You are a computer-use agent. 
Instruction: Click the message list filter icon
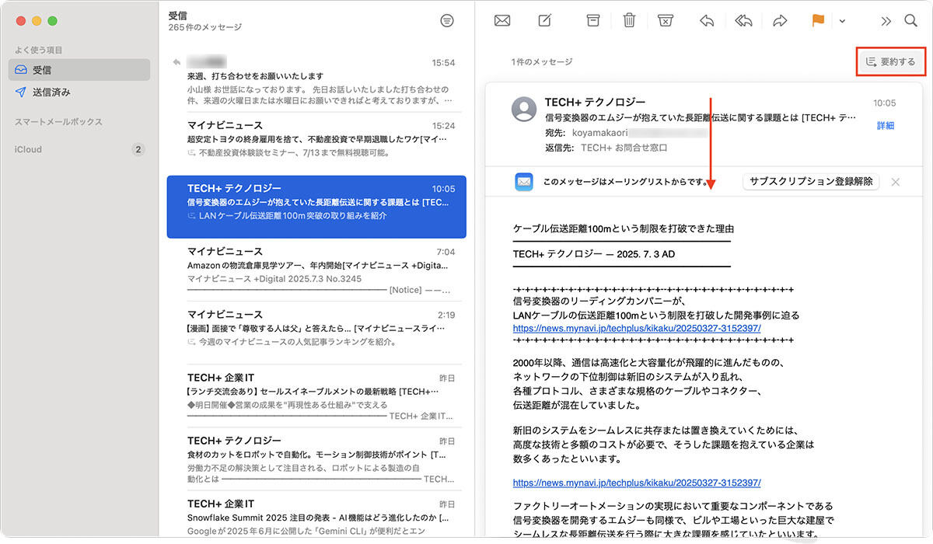(x=446, y=21)
